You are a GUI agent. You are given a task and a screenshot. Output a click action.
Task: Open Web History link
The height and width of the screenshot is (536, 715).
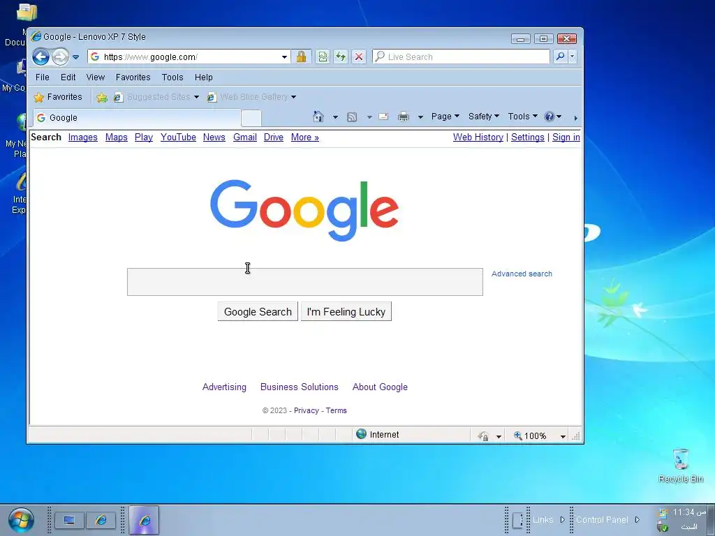pyautogui.click(x=478, y=137)
